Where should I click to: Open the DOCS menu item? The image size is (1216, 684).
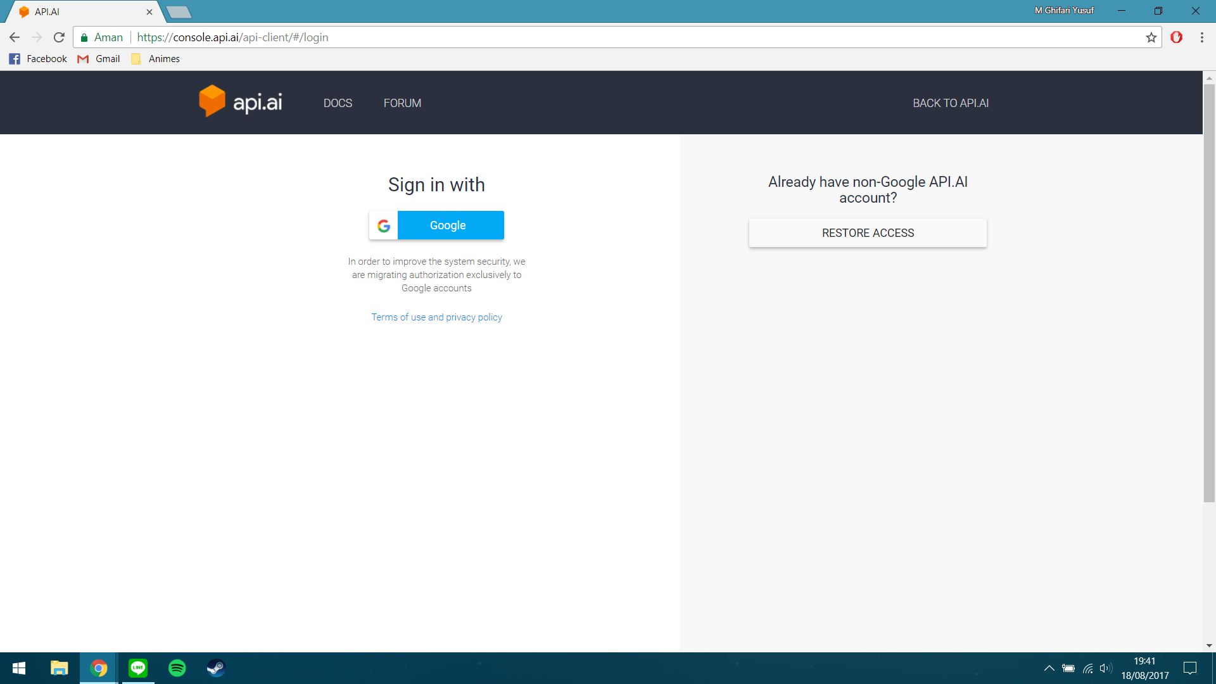(x=338, y=103)
